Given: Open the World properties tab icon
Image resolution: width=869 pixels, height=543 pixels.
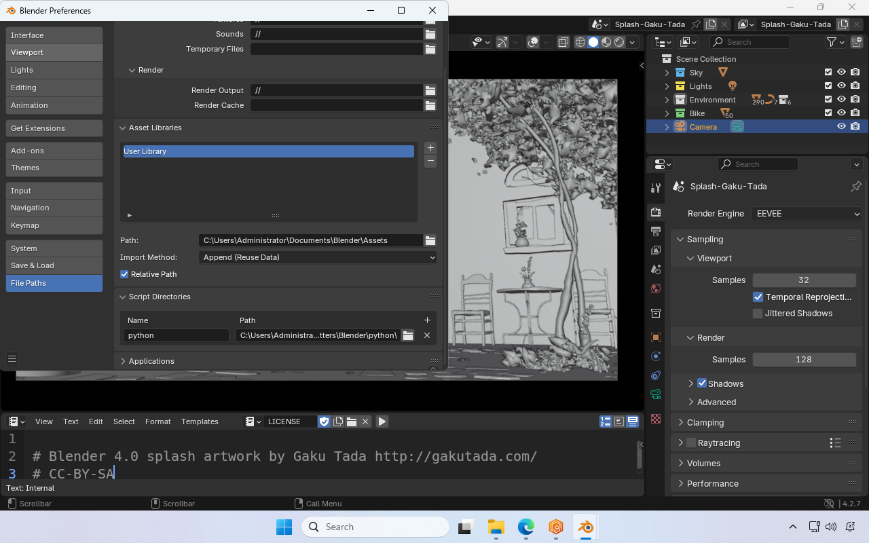Looking at the screenshot, I should [656, 288].
